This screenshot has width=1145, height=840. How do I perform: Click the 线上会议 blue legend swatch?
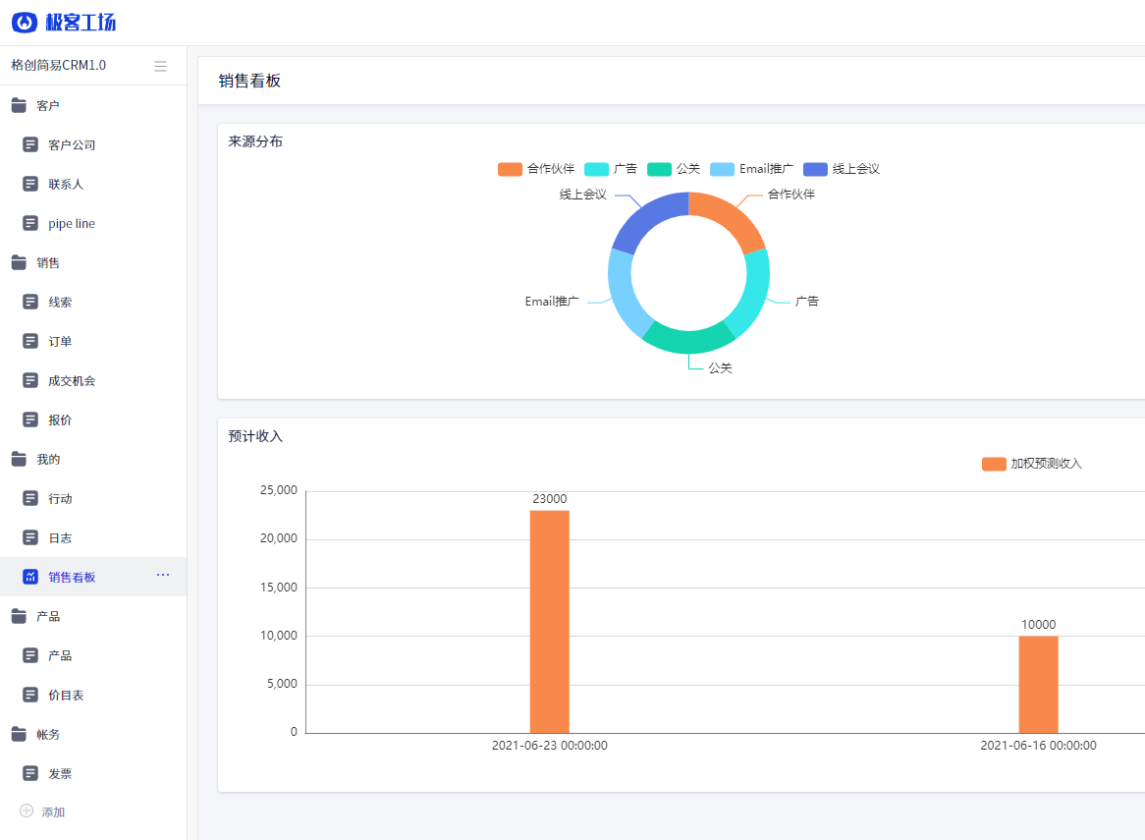click(x=815, y=169)
